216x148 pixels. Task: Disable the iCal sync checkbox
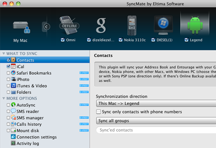tap(8, 66)
